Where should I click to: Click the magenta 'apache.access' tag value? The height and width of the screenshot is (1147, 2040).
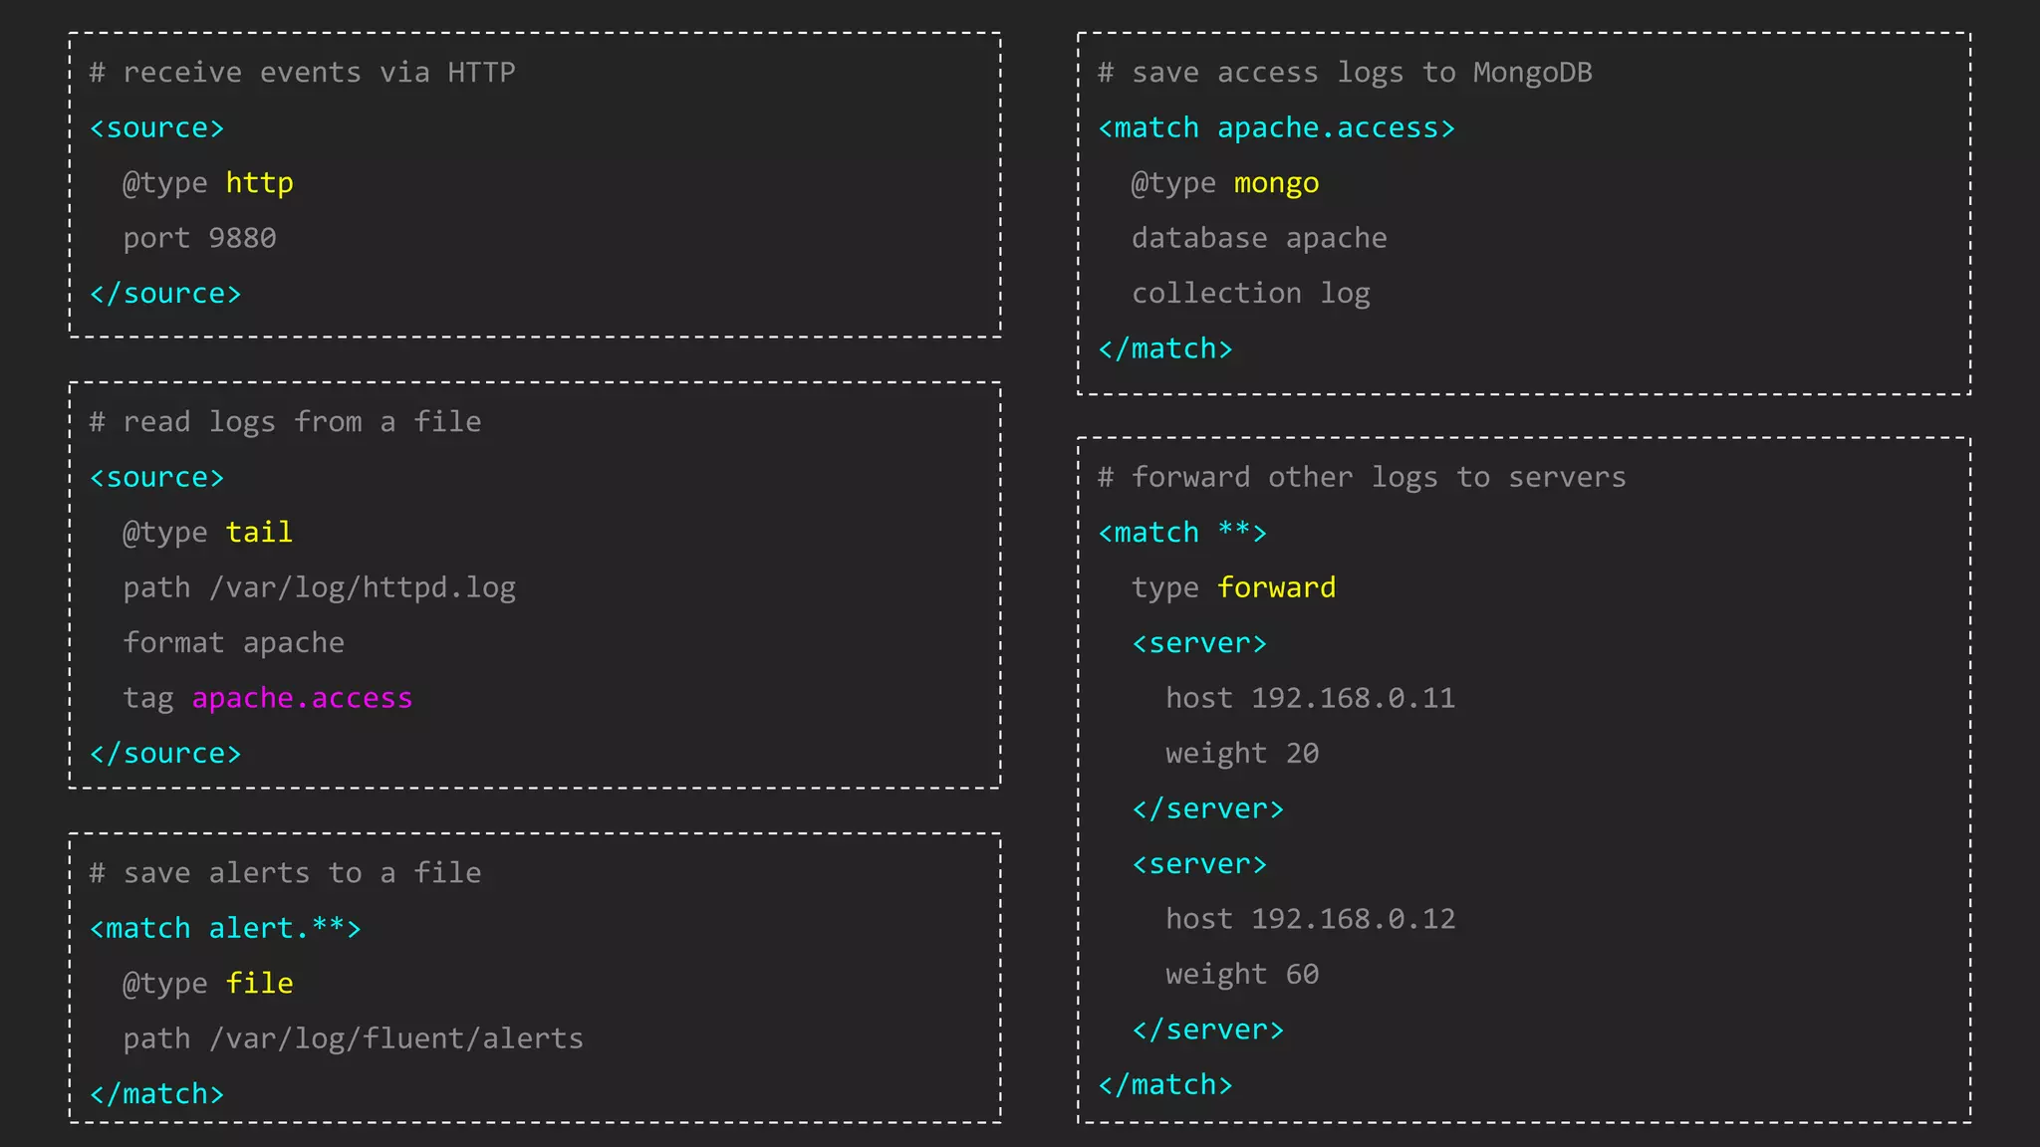(302, 699)
